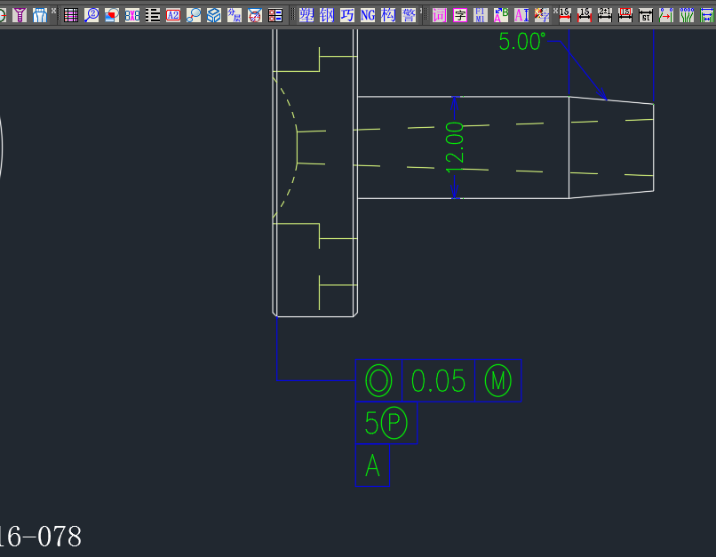
Task: Select the 3D box toolbar icon
Action: pyautogui.click(x=214, y=15)
